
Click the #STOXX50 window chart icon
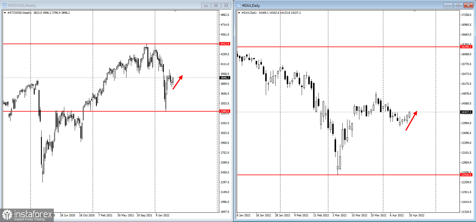click(4, 5)
